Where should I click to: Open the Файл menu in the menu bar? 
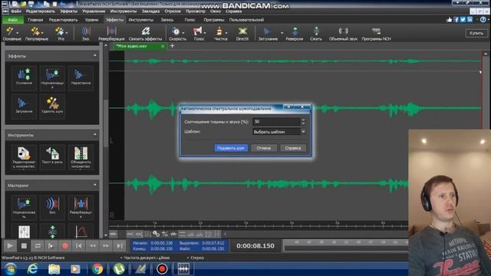pos(16,11)
